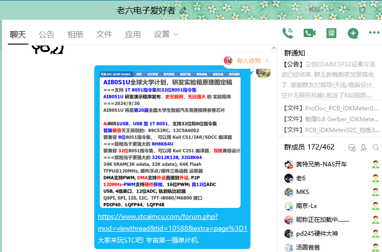
Task: Open the member activity icon beside 群成员
Action: click(x=352, y=148)
